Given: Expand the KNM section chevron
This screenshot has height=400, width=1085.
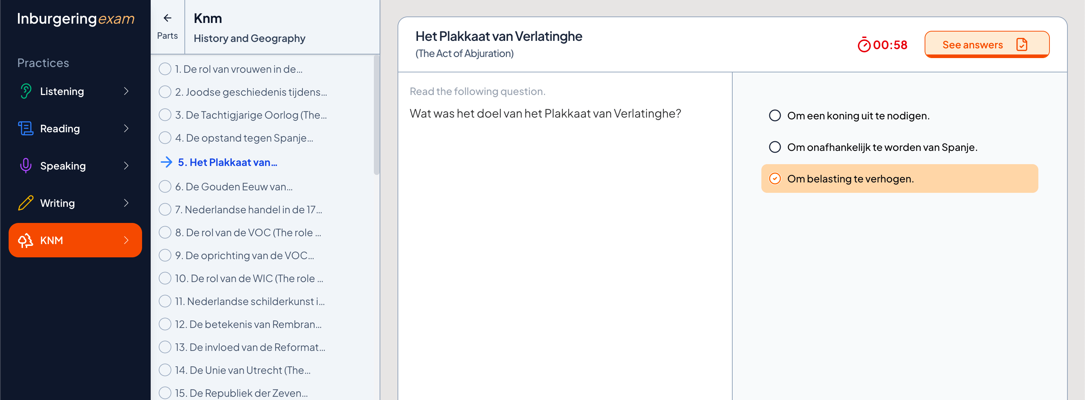Looking at the screenshot, I should (x=126, y=240).
